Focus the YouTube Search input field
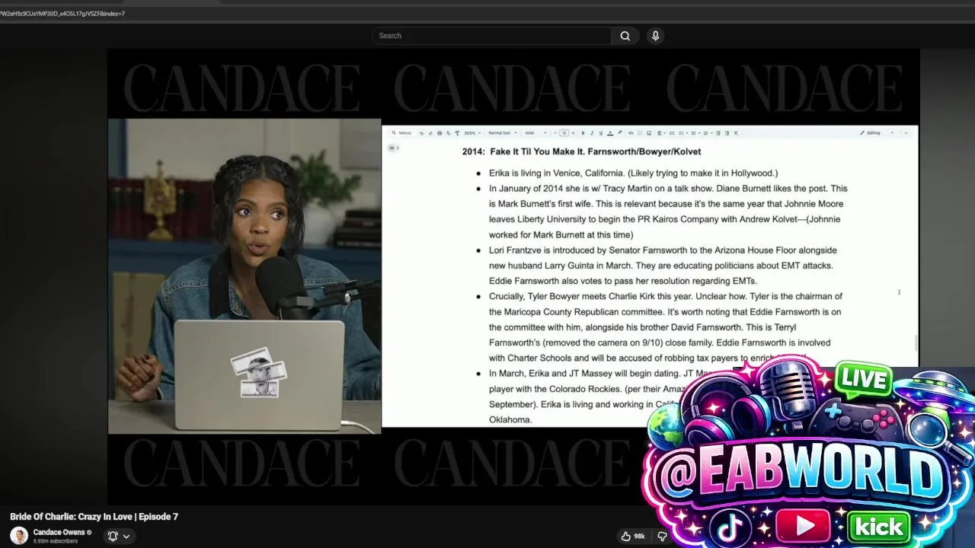Screen dimensions: 975x548 491,36
